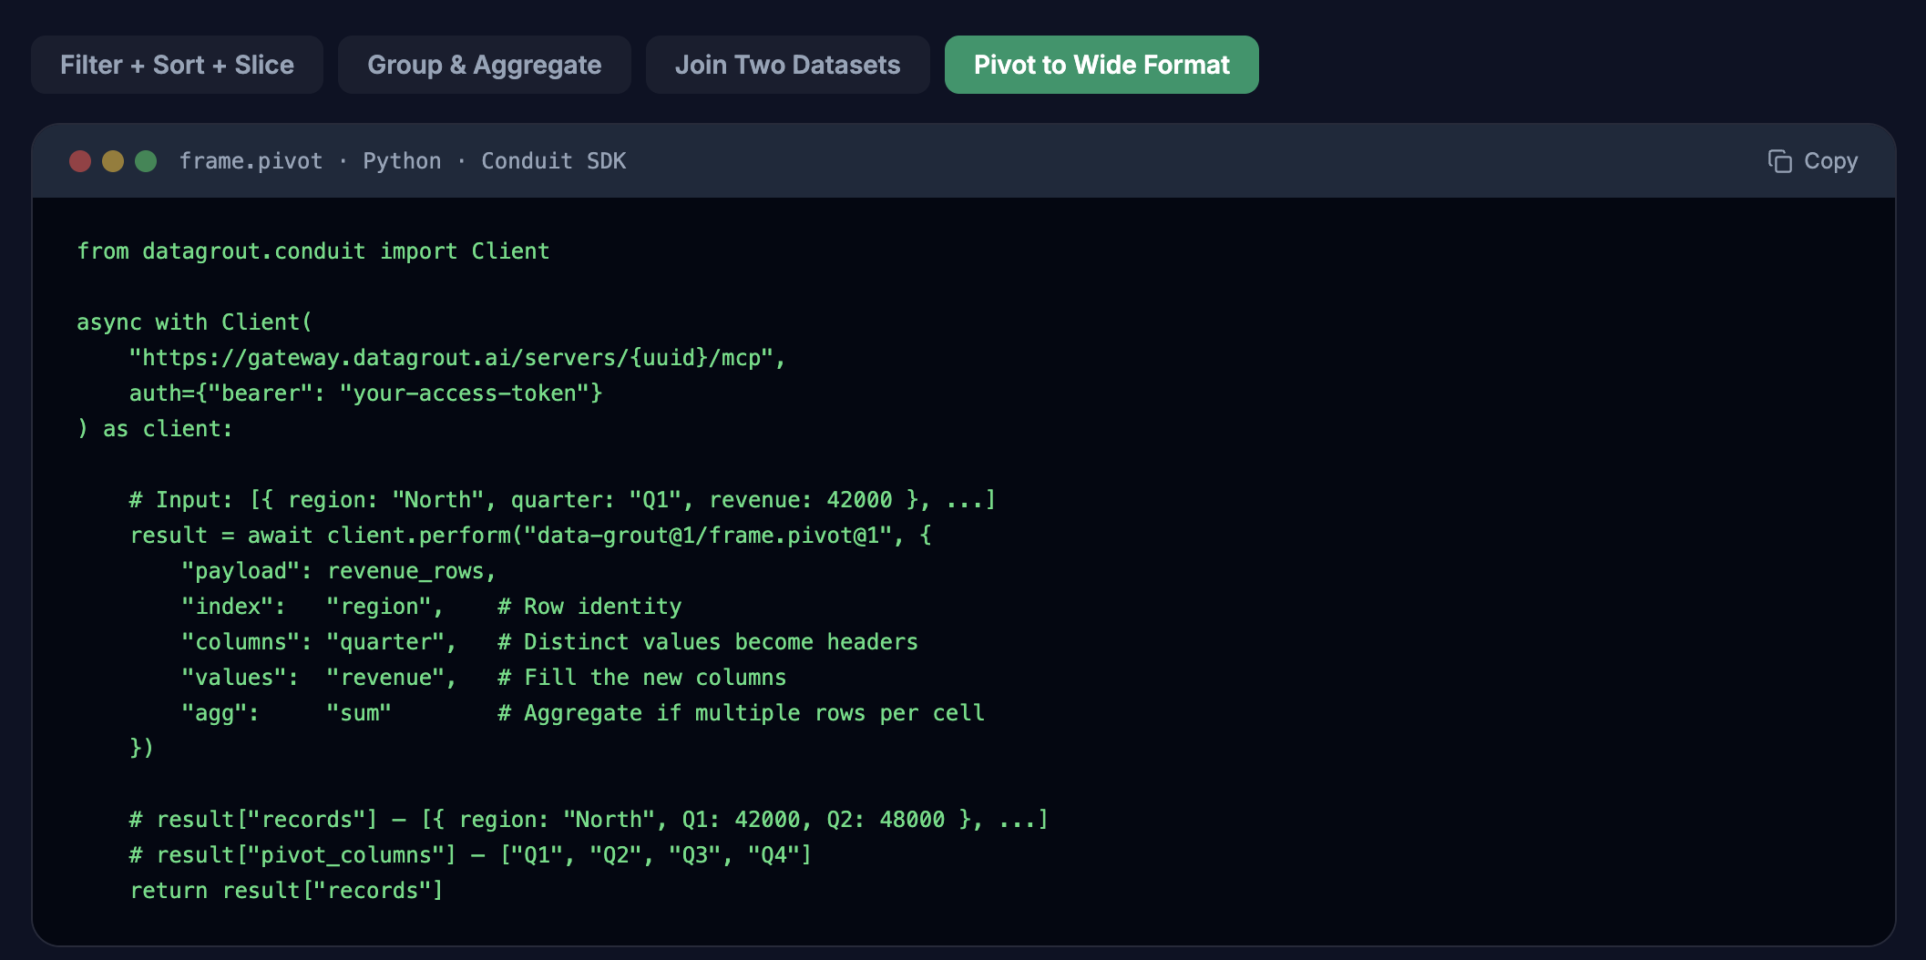Viewport: 1926px width, 960px height.
Task: Click the '# Input:' comment line
Action: point(562,500)
